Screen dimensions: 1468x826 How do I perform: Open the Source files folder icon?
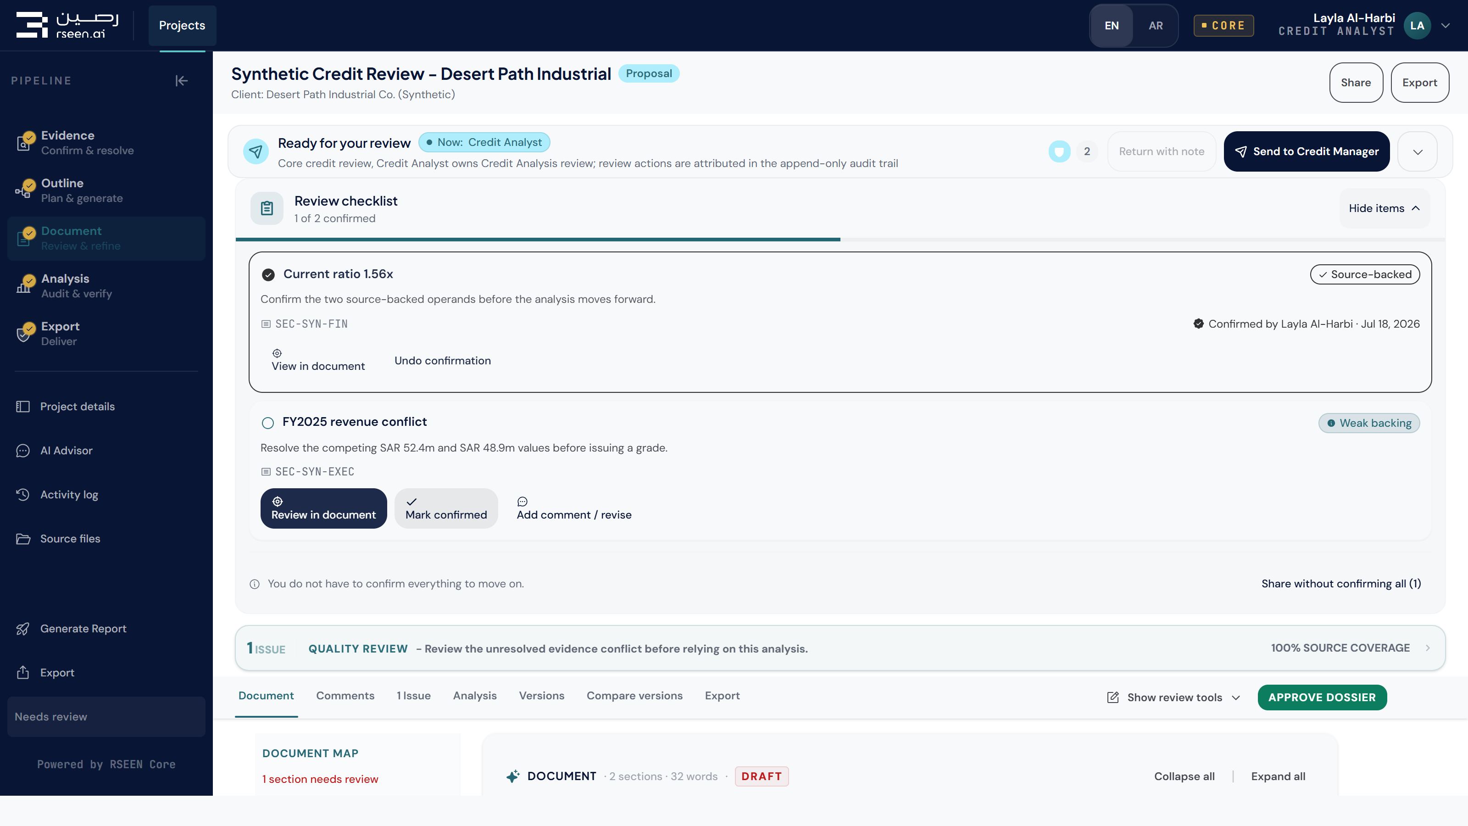point(23,539)
